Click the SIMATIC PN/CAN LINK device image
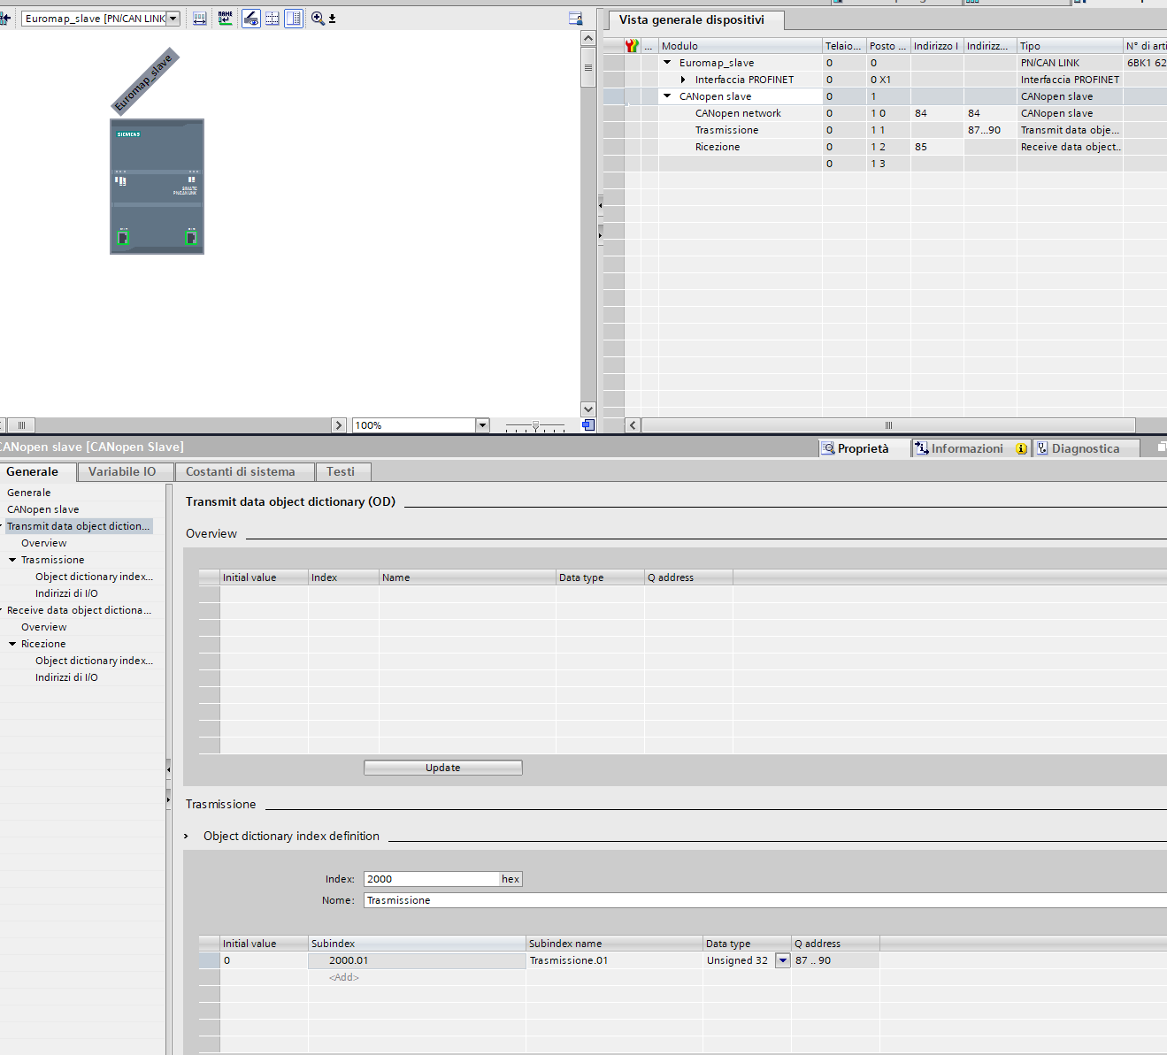 157,187
